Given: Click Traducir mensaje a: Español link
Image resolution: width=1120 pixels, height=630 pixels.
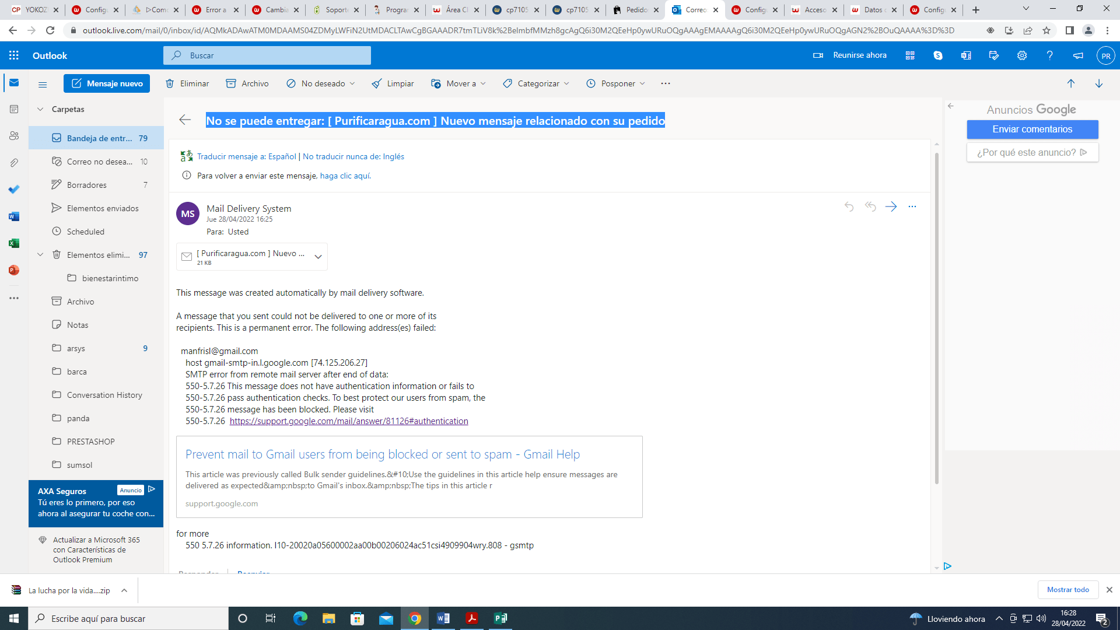Looking at the screenshot, I should 246,156.
